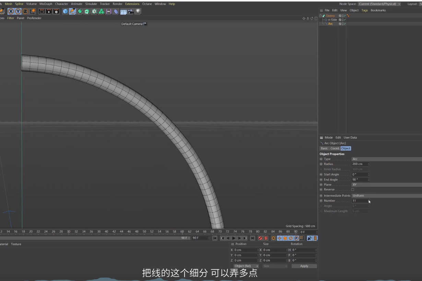Screen dimensions: 422x281
Task: Toggle the Z axis lock icon
Action: click(25, 11)
